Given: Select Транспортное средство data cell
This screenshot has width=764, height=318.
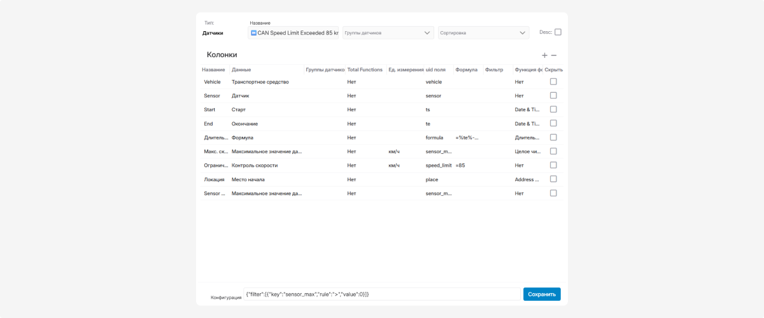Looking at the screenshot, I should click(260, 82).
